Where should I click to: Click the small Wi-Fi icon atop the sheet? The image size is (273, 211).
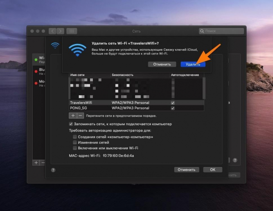click(x=55, y=45)
